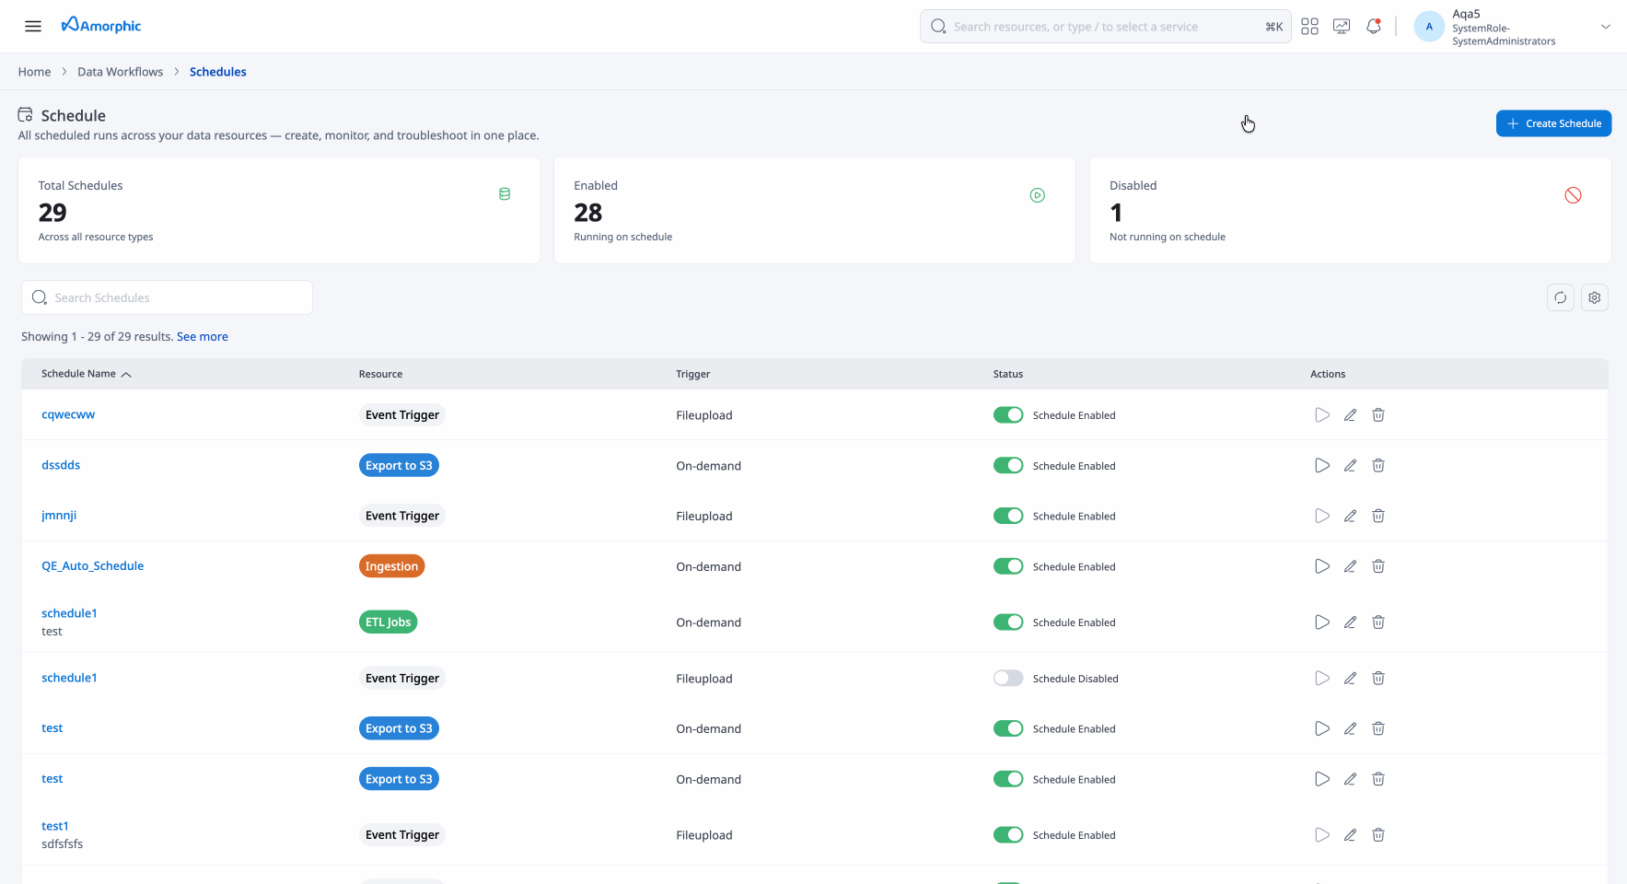
Task: Click dssdds Export to S3 tag
Action: [399, 466]
